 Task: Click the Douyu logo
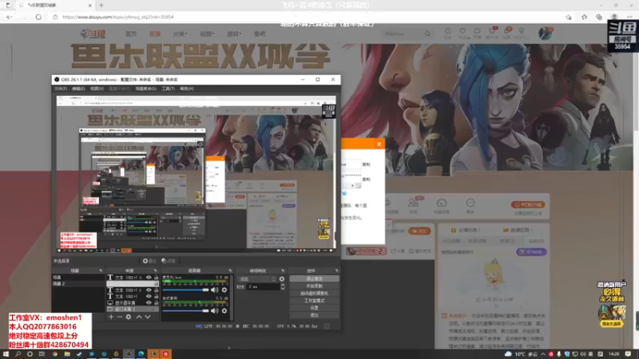[93, 34]
